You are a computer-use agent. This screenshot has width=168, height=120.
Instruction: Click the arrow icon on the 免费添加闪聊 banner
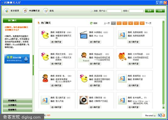26,59
